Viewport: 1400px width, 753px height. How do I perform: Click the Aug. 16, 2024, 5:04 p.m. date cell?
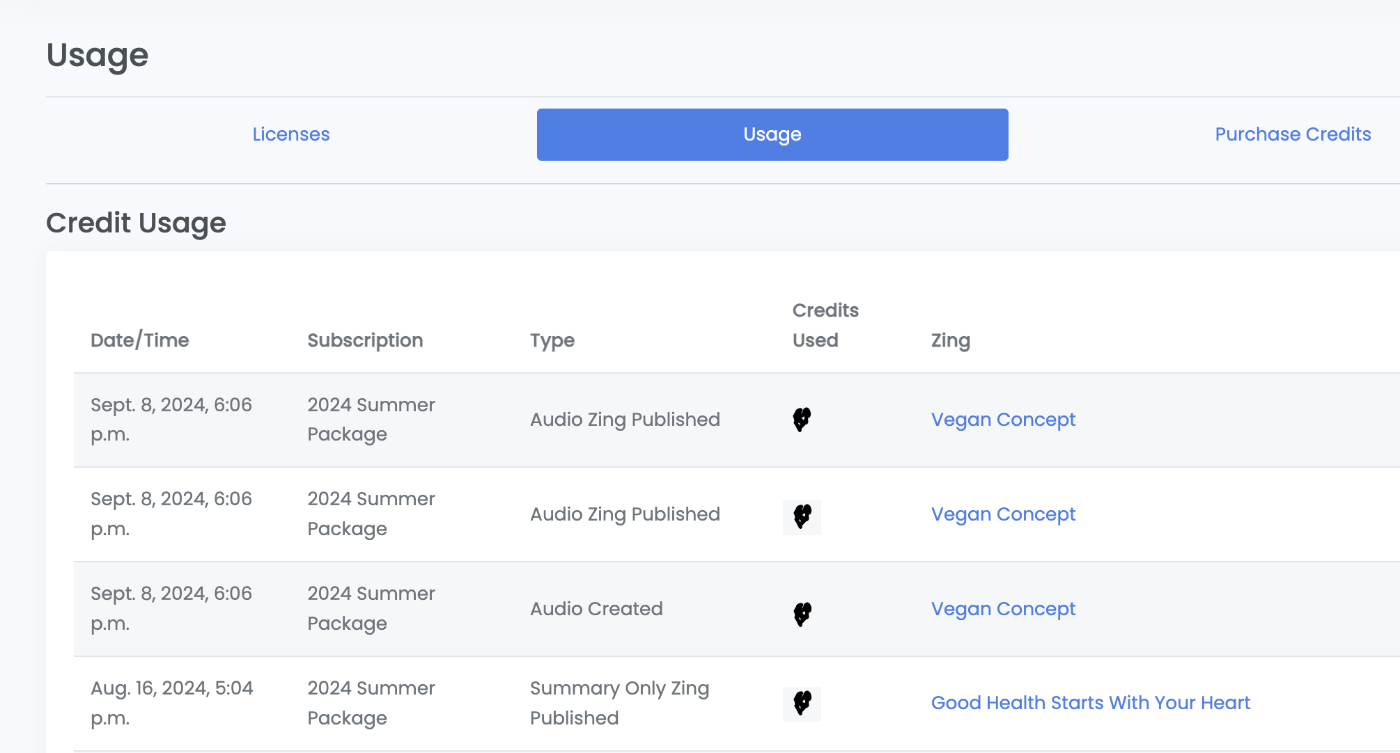point(172,703)
